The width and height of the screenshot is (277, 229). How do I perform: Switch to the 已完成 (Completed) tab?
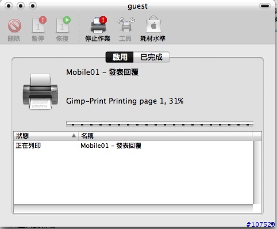(151, 57)
